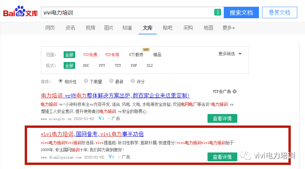Filter results by TXT format
305x169 pixels.
(118, 65)
